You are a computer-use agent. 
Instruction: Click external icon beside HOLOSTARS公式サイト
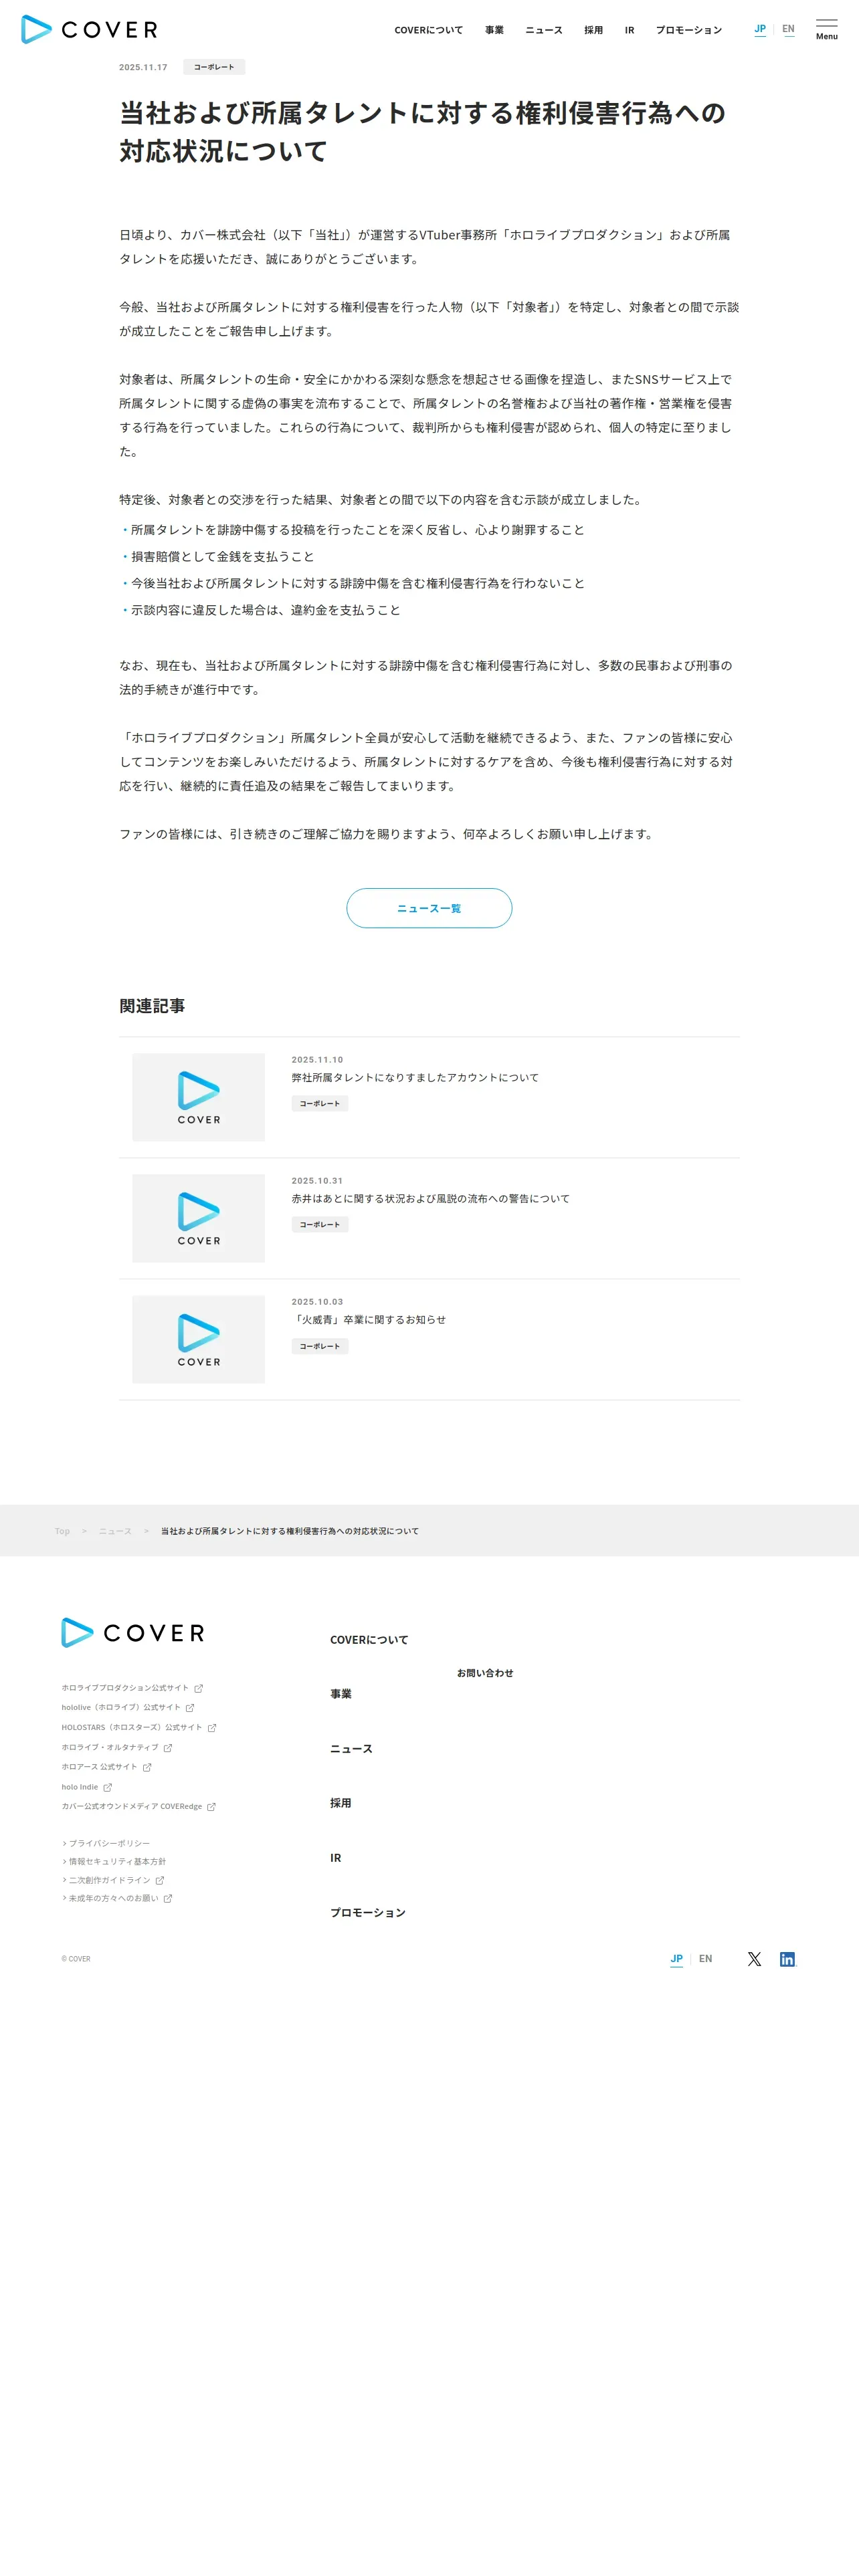pos(212,1728)
